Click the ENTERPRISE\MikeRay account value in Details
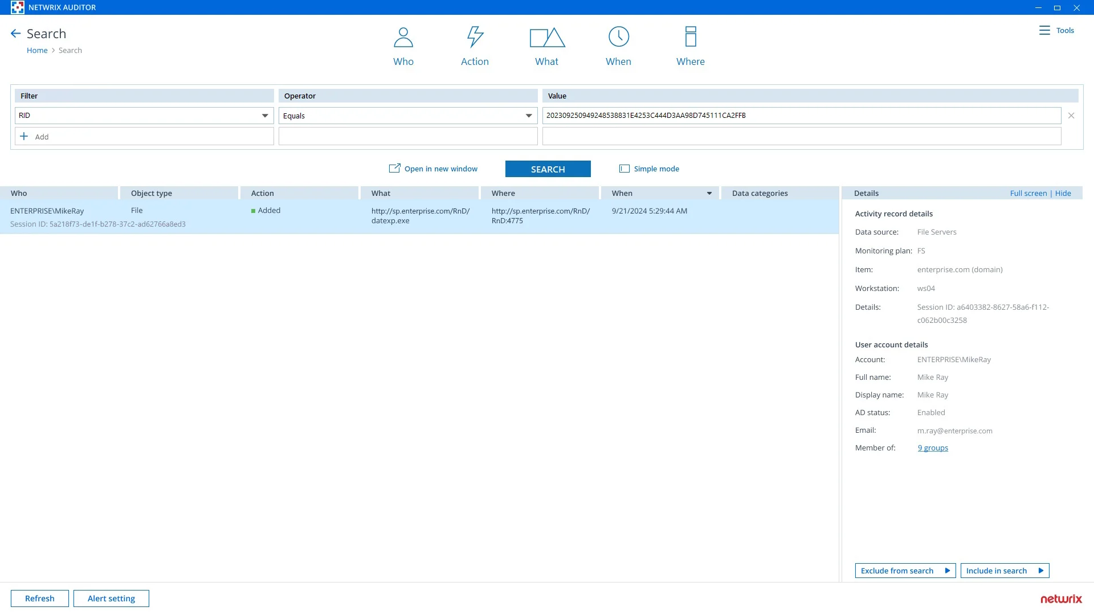This screenshot has width=1094, height=615. point(954,359)
